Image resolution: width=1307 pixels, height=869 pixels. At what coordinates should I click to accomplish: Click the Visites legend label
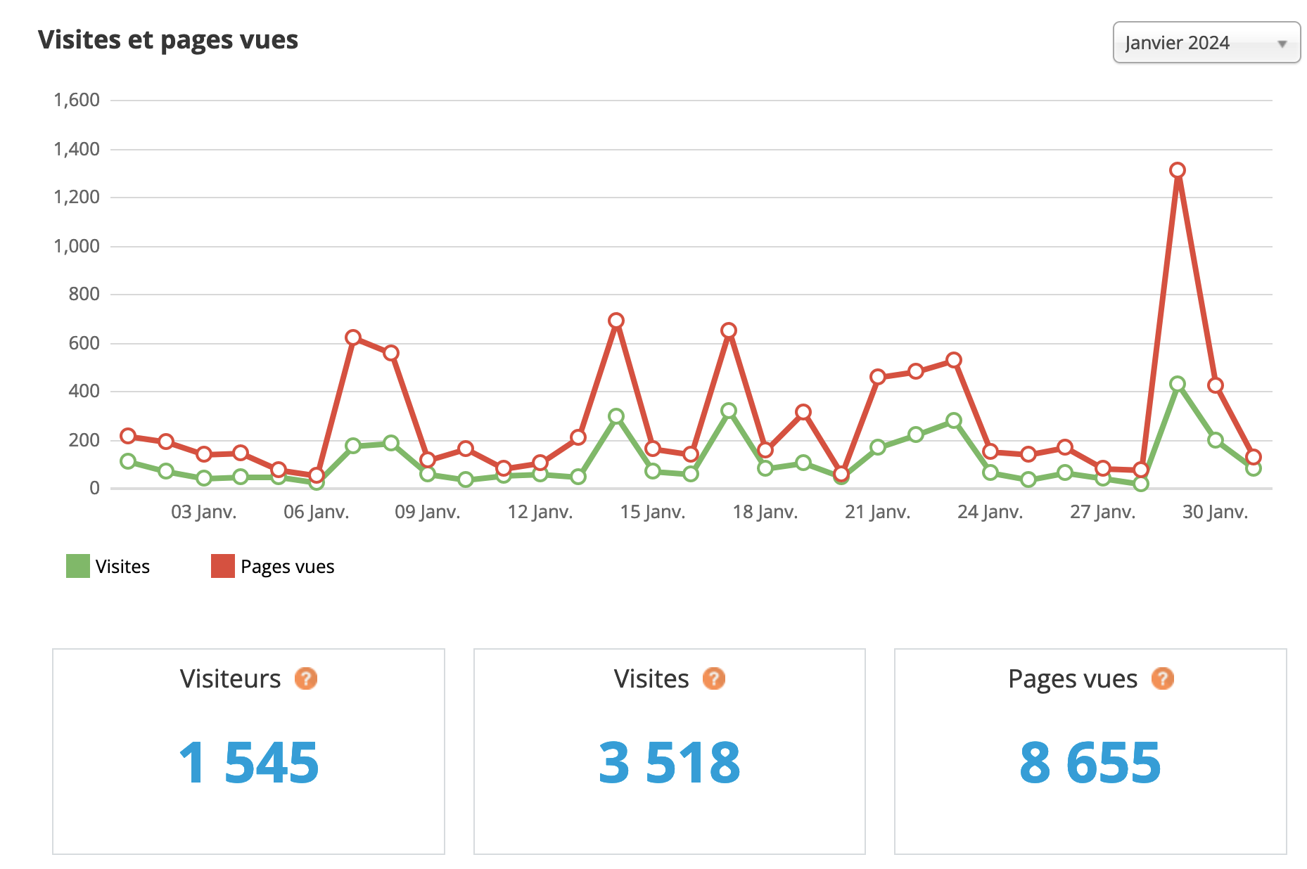coord(122,567)
